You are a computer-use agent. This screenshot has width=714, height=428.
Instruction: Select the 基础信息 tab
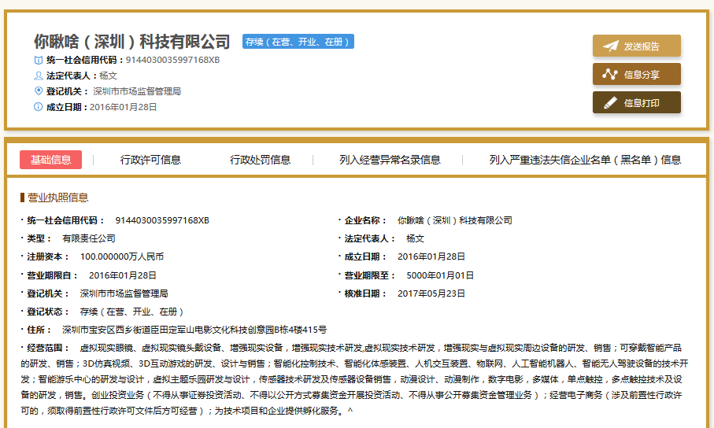click(50, 160)
